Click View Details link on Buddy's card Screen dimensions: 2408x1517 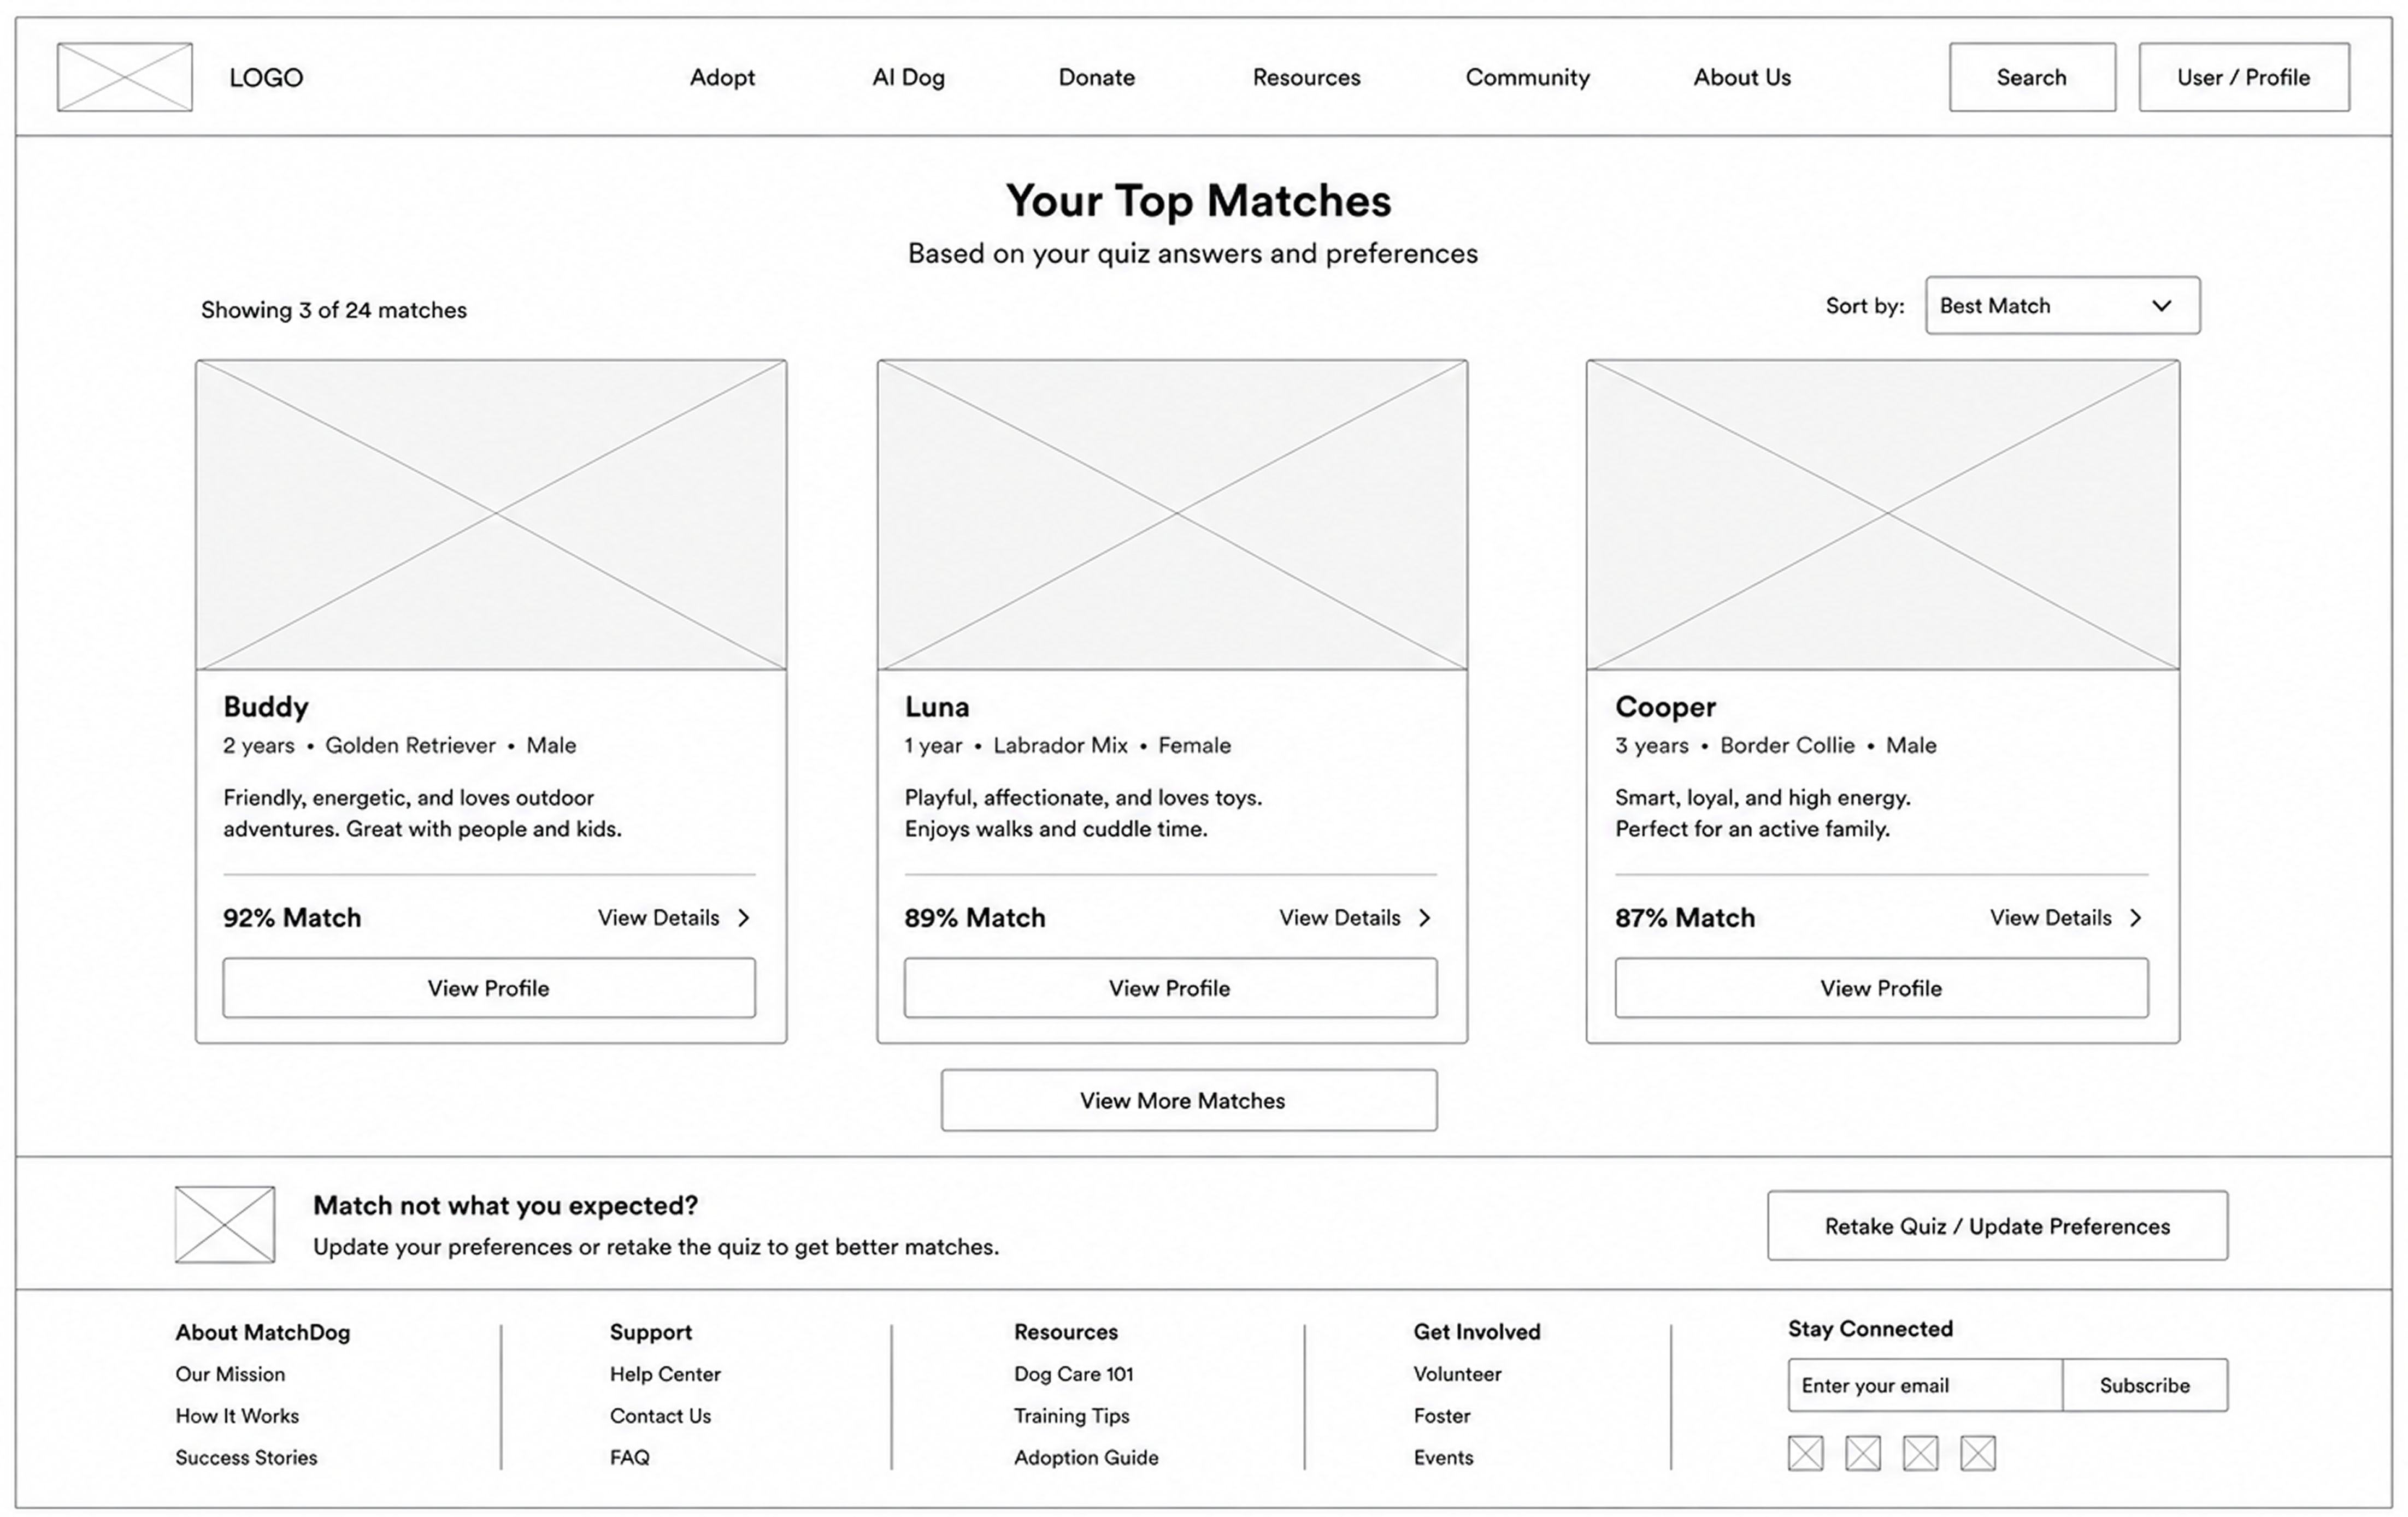658,917
